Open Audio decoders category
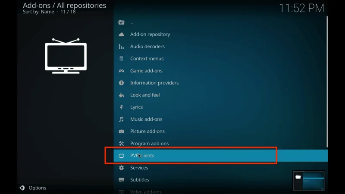 coord(220,47)
